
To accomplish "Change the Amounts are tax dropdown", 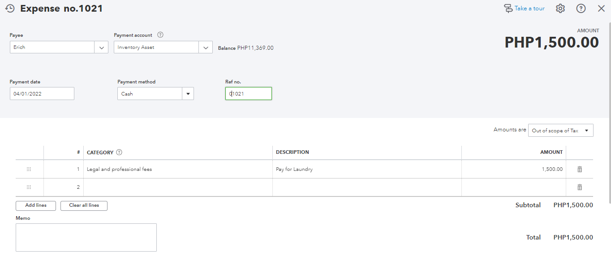I will coord(560,131).
